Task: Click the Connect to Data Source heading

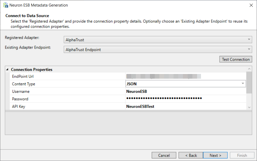Action: [27, 16]
